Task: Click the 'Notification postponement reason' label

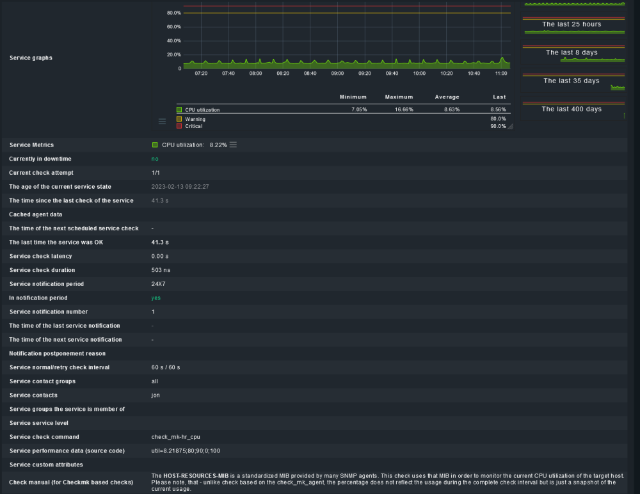Action: [x=57, y=354]
